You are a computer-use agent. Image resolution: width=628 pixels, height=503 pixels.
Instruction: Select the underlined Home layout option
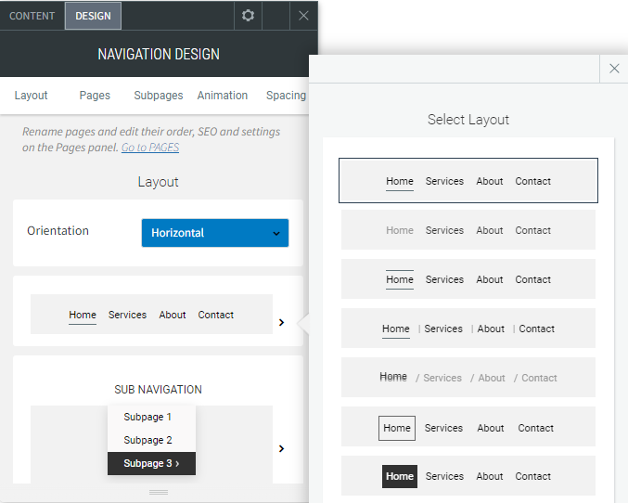468,181
